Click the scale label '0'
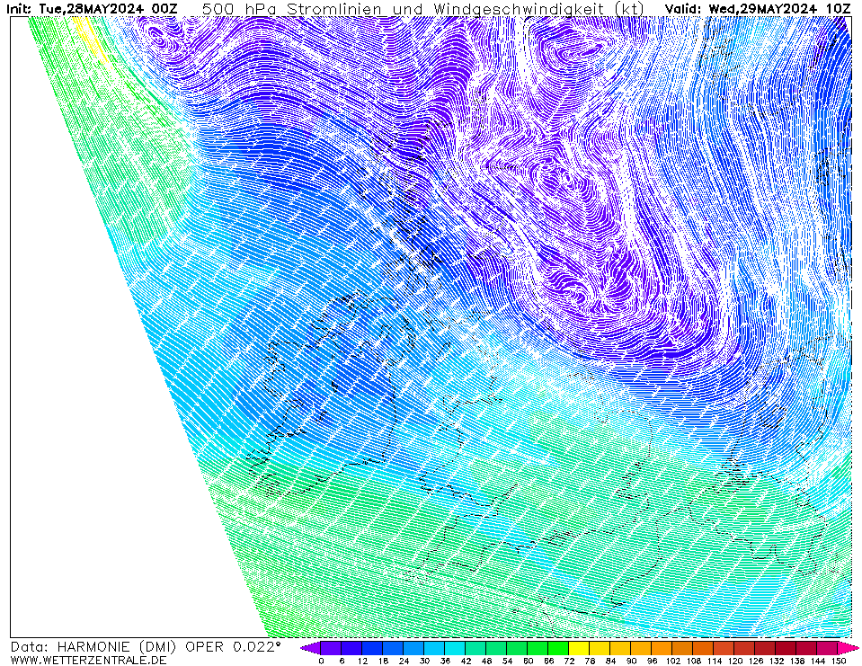This screenshot has height=666, width=862. tap(321, 661)
